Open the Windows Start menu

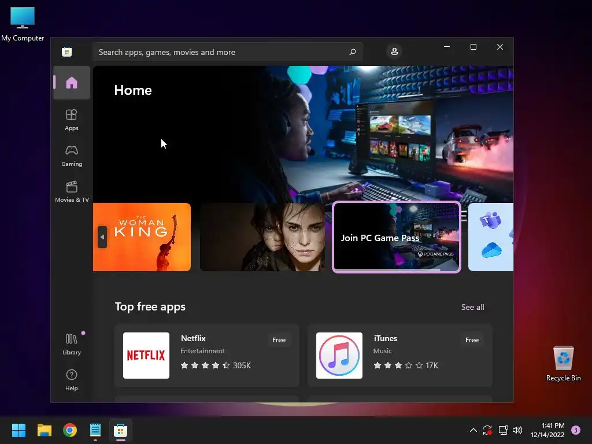(x=18, y=430)
